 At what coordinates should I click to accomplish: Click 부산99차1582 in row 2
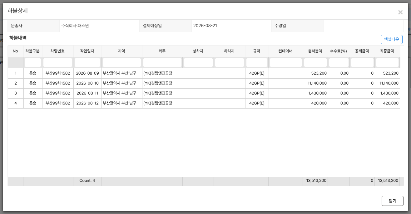[58, 83]
